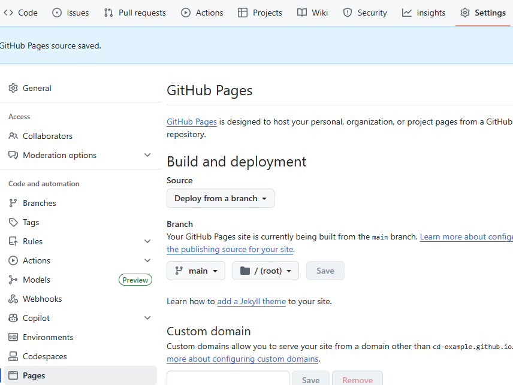Viewport: 513px width, 385px height.
Task: Click the Models icon in sidebar
Action: coord(13,280)
